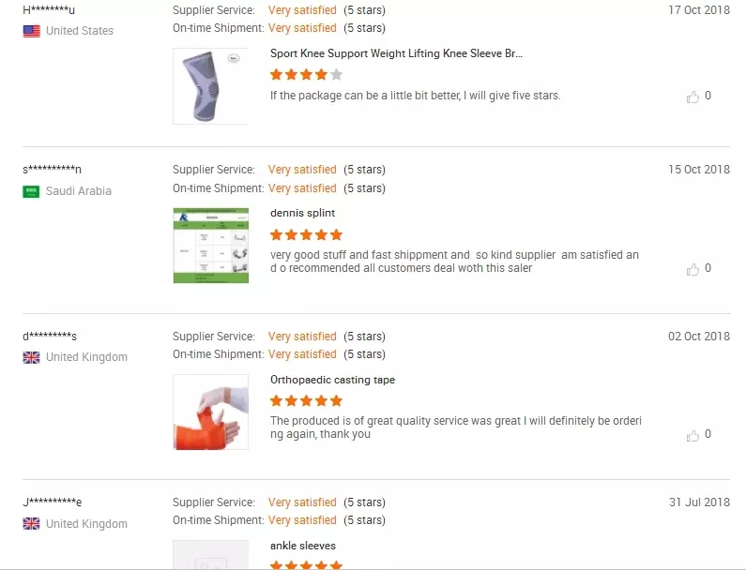This screenshot has width=746, height=570.
Task: Open the dennis splint product image
Action: point(211,246)
